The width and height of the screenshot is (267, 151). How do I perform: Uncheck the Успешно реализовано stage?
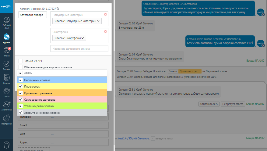click(x=20, y=106)
